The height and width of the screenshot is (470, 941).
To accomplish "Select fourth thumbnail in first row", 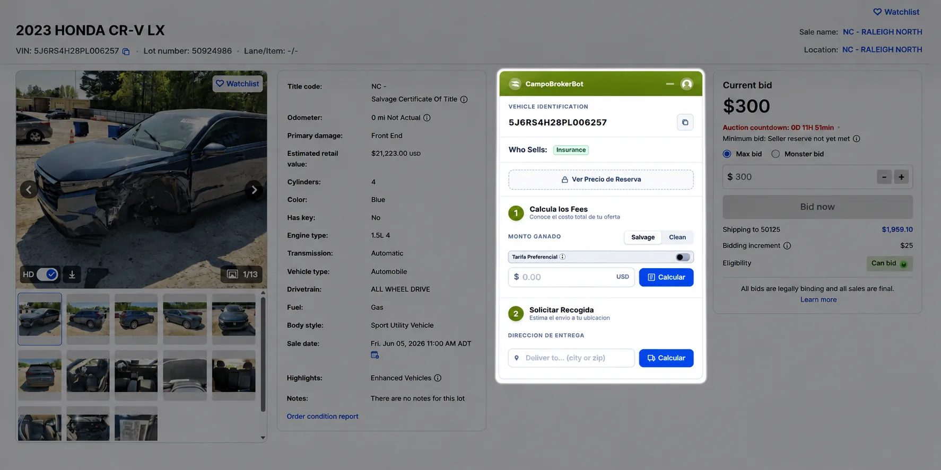I will 185,319.
